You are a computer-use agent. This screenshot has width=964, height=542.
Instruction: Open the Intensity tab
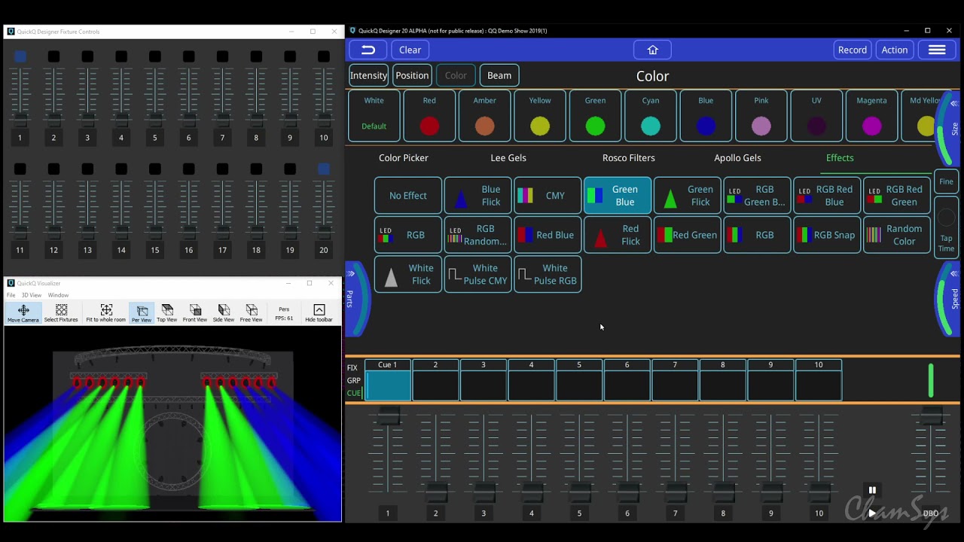pyautogui.click(x=368, y=75)
